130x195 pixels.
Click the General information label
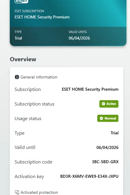pyautogui.click(x=39, y=77)
